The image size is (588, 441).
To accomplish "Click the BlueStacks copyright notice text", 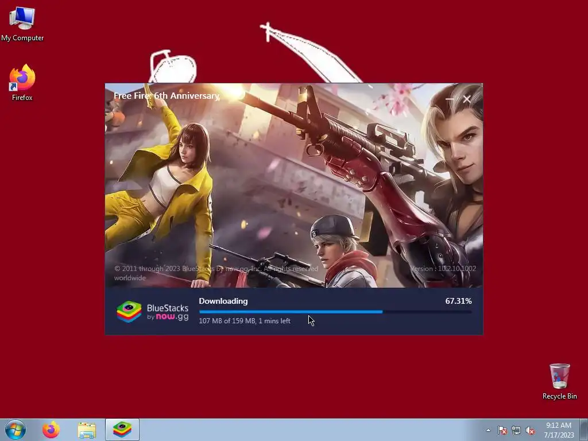I will [x=216, y=273].
